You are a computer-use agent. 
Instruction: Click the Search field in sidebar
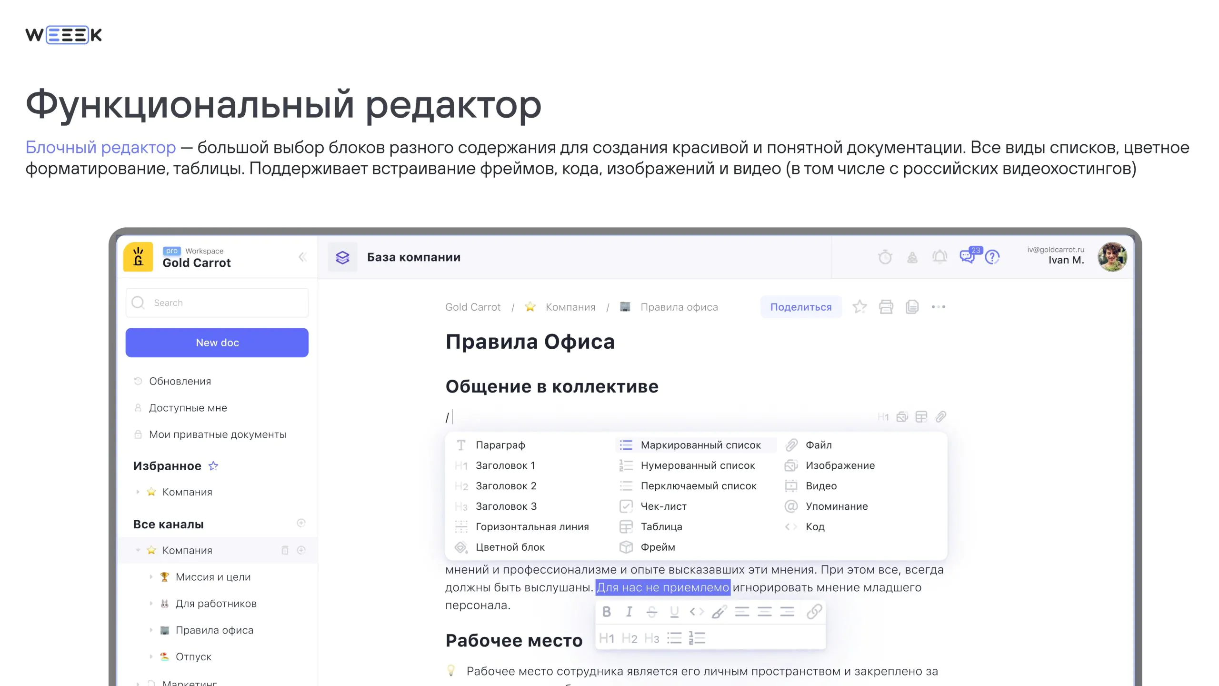tap(217, 302)
